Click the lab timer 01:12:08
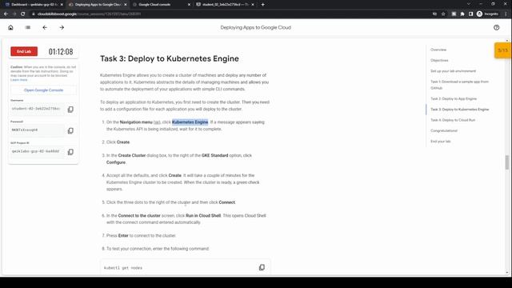Image resolution: width=512 pixels, height=288 pixels. click(61, 51)
